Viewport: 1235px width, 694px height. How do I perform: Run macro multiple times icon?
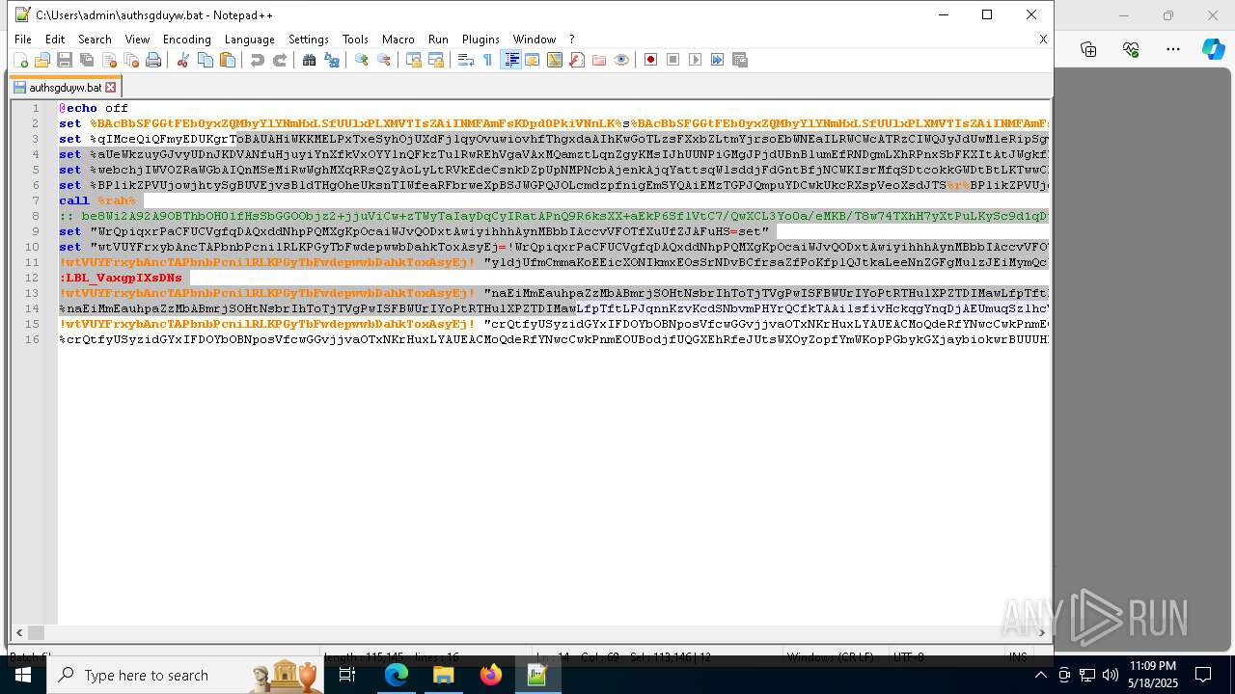[x=718, y=60]
